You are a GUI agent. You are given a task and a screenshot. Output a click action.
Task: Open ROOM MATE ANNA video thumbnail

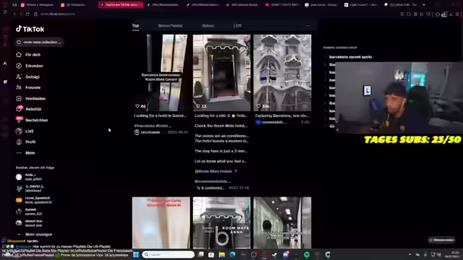pyautogui.click(x=221, y=223)
